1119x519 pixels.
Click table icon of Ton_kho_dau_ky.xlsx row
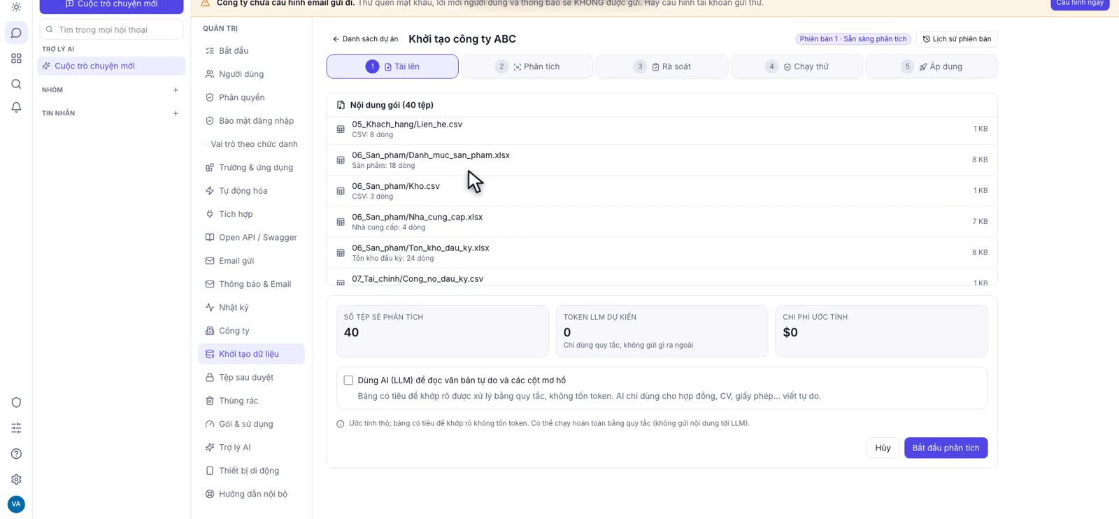point(341,253)
